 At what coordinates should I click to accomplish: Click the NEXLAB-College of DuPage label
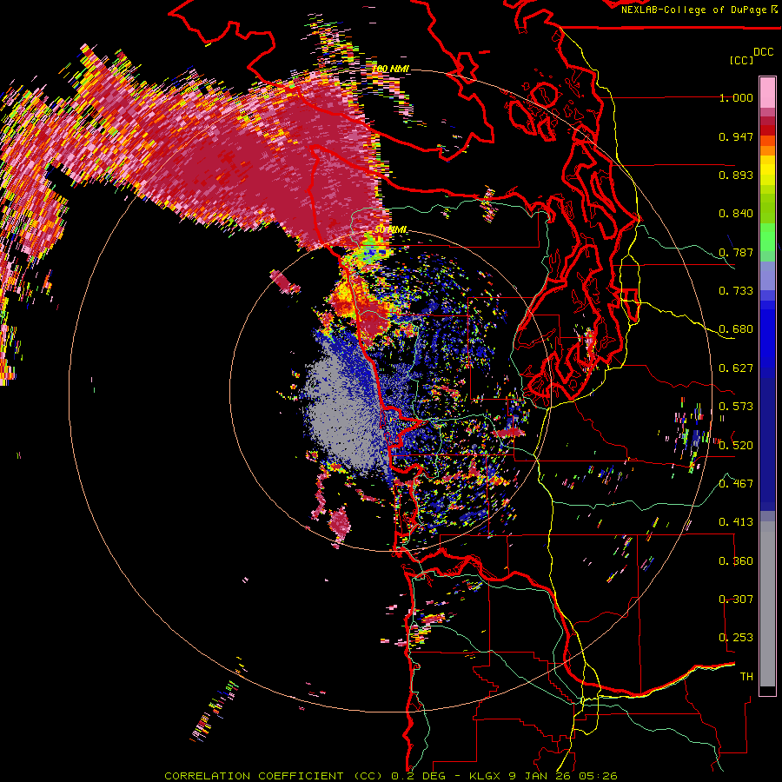pos(693,10)
